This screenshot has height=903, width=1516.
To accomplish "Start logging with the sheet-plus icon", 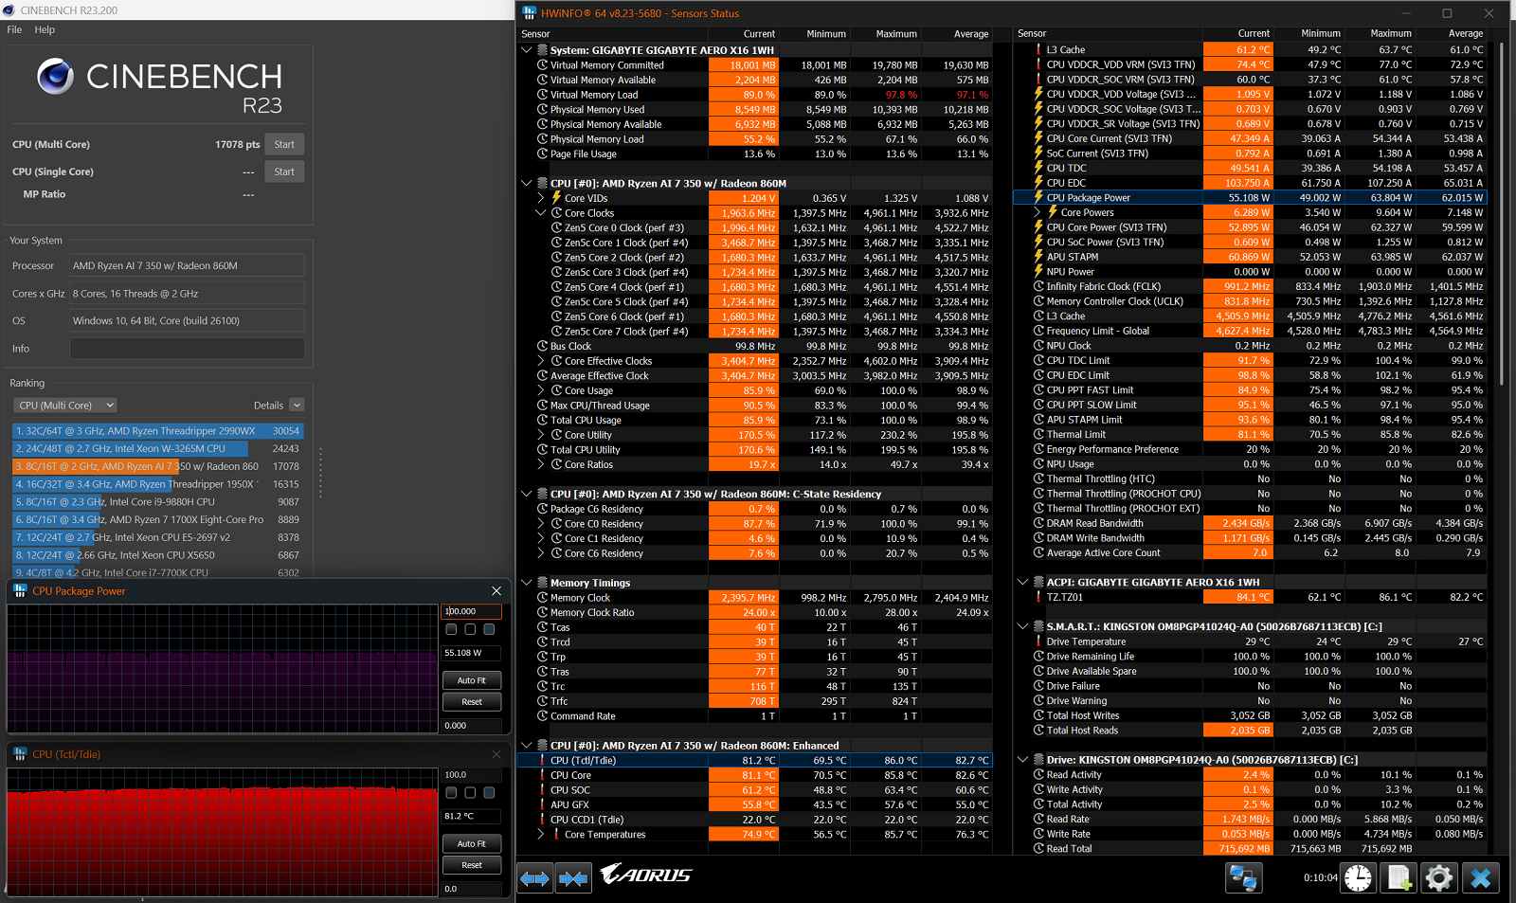I will (x=1399, y=878).
